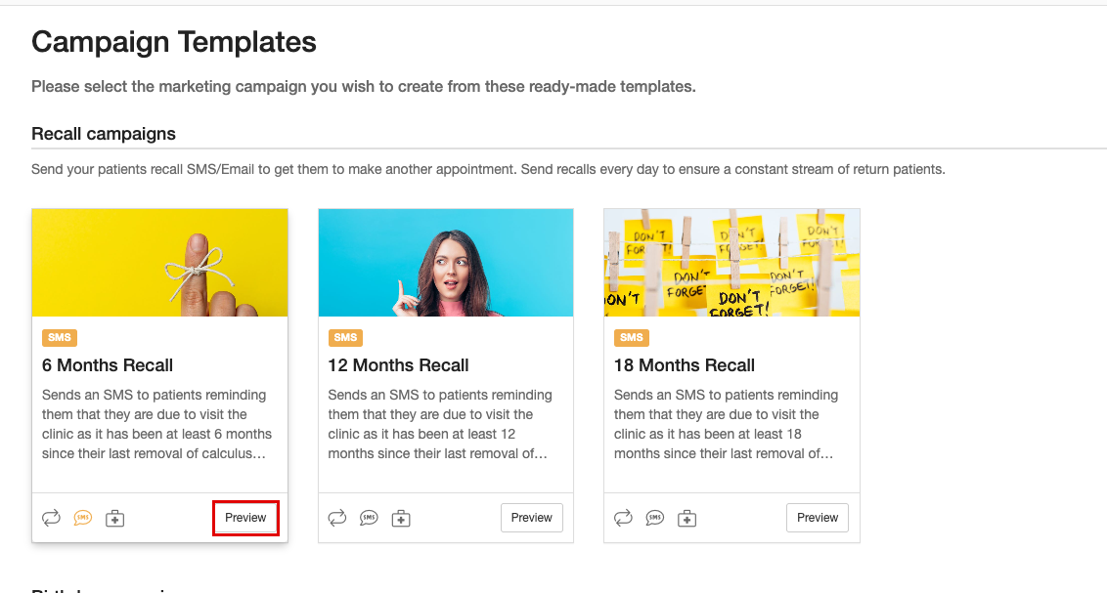Select the '6 Months Recall' title

108,365
